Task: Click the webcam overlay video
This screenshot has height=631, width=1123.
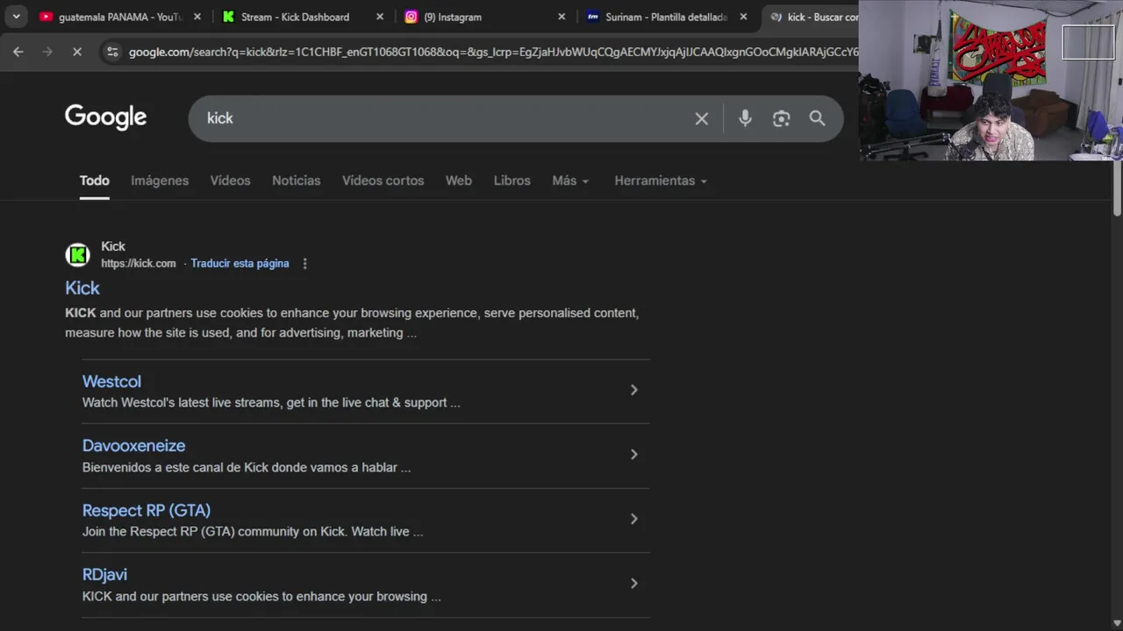Action: pyautogui.click(x=991, y=81)
